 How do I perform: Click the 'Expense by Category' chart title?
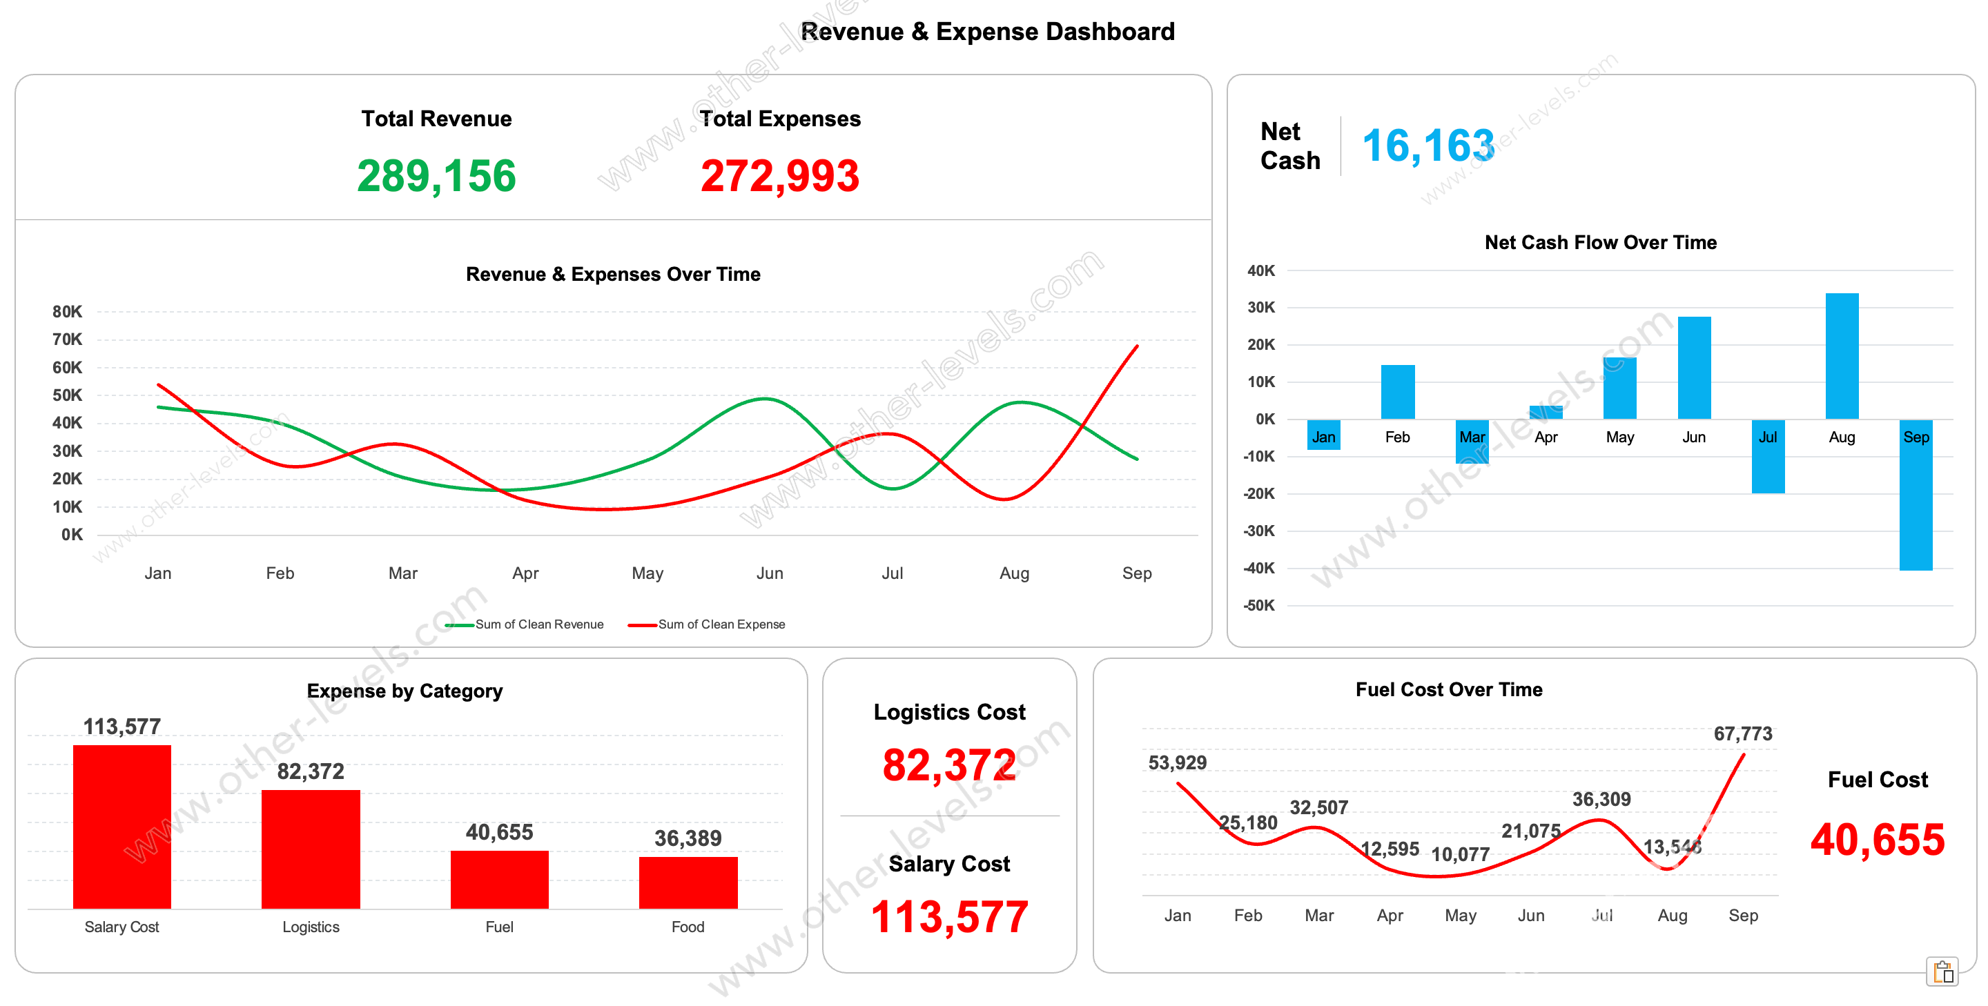pyautogui.click(x=405, y=691)
